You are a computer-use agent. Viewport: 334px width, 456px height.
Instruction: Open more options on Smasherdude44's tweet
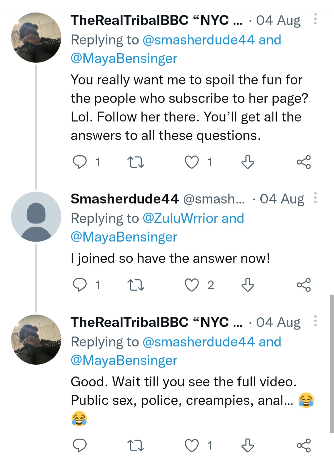pos(315,198)
